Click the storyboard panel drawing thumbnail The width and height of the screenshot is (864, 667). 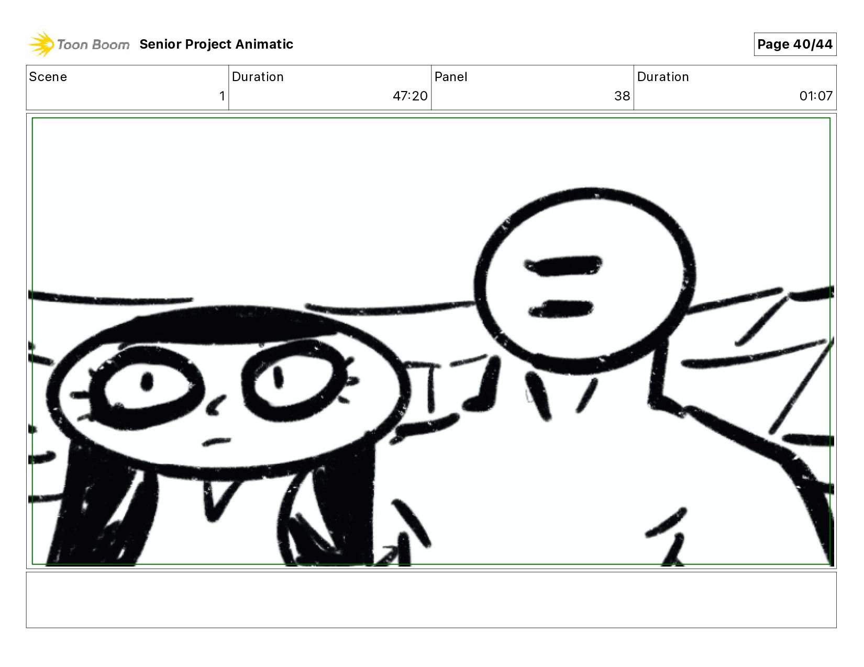coord(431,341)
